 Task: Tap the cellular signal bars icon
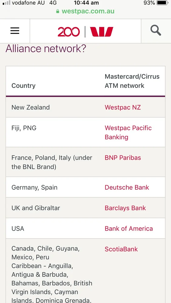tap(7, 3)
